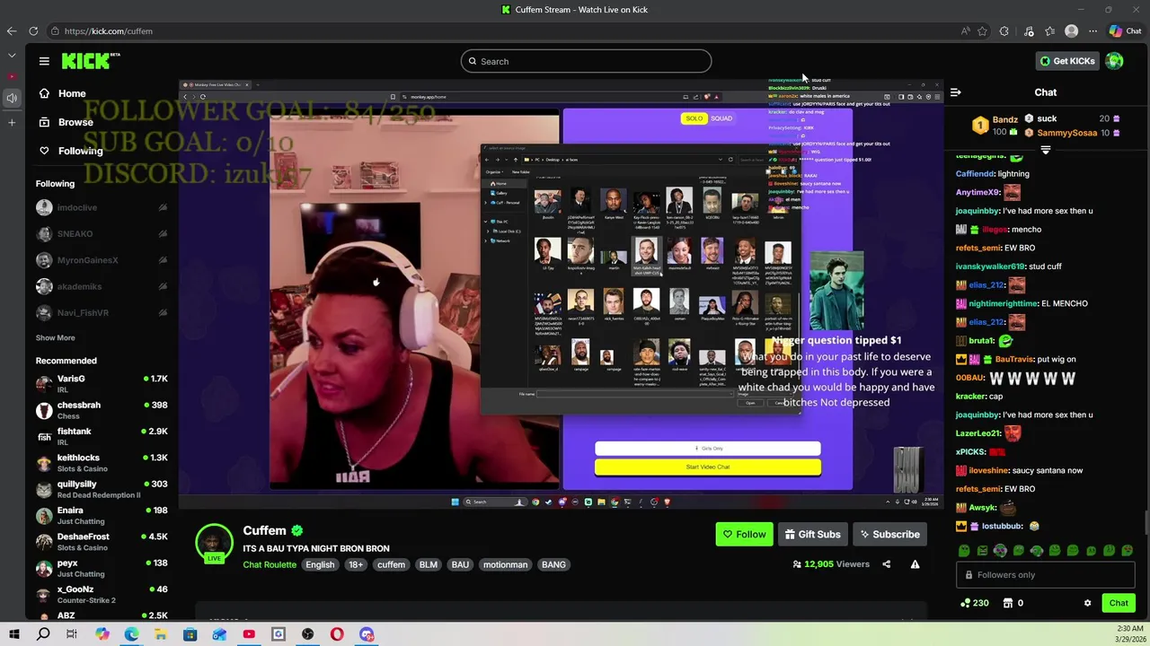This screenshot has width=1150, height=646.
Task: Open followed channel akademiks
Action: click(102, 286)
